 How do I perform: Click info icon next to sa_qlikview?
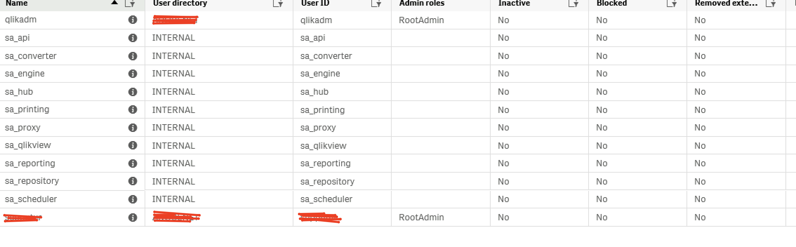click(x=133, y=145)
